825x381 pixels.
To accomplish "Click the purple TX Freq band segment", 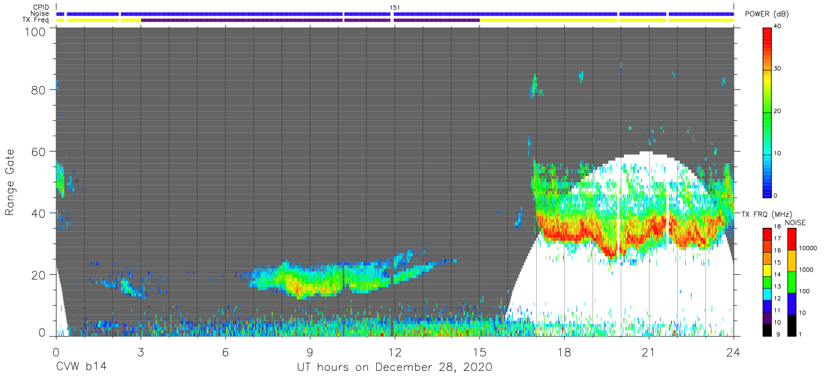I will click(310, 20).
